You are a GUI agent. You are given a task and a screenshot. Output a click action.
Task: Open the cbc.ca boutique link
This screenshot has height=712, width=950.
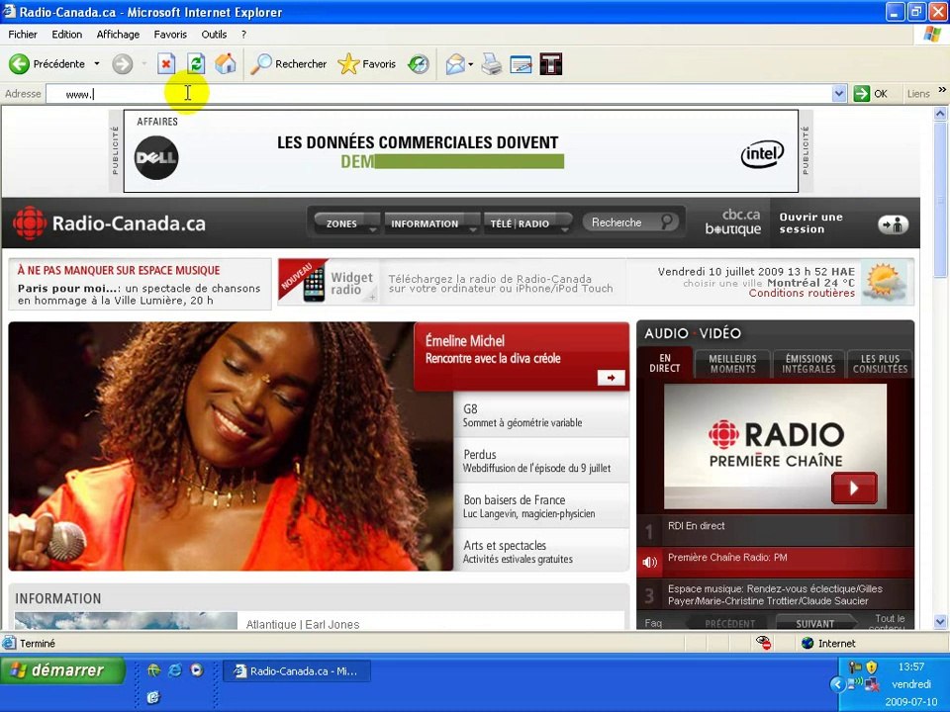[x=733, y=222]
